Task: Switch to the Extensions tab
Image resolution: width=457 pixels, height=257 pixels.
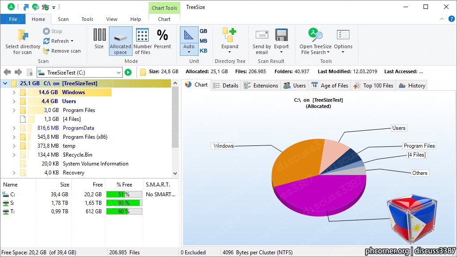Action: [x=261, y=85]
